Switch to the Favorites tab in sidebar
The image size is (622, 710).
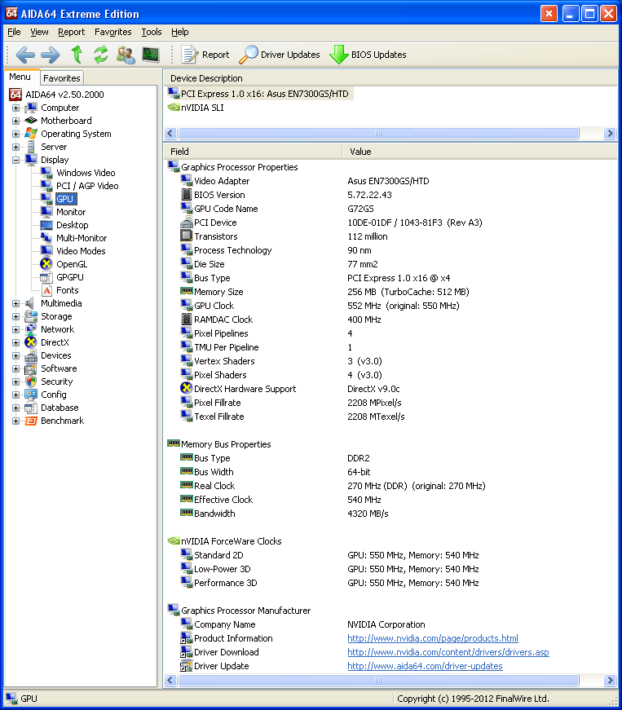tap(62, 78)
